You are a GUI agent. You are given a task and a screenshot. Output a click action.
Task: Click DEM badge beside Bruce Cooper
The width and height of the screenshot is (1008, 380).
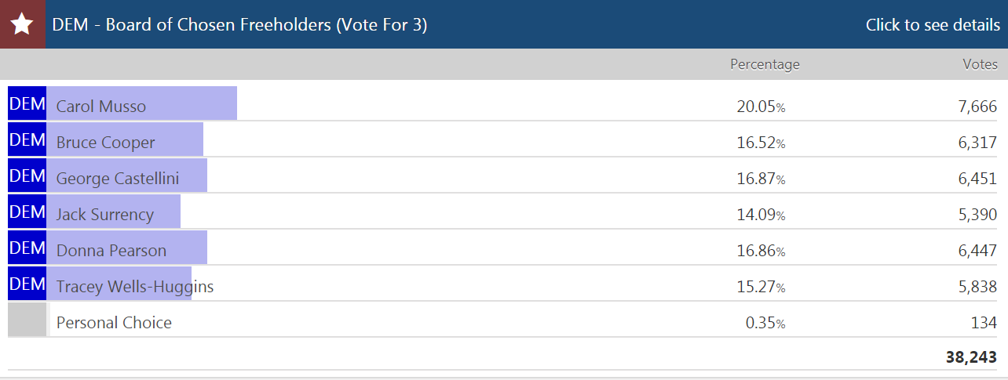click(x=27, y=139)
